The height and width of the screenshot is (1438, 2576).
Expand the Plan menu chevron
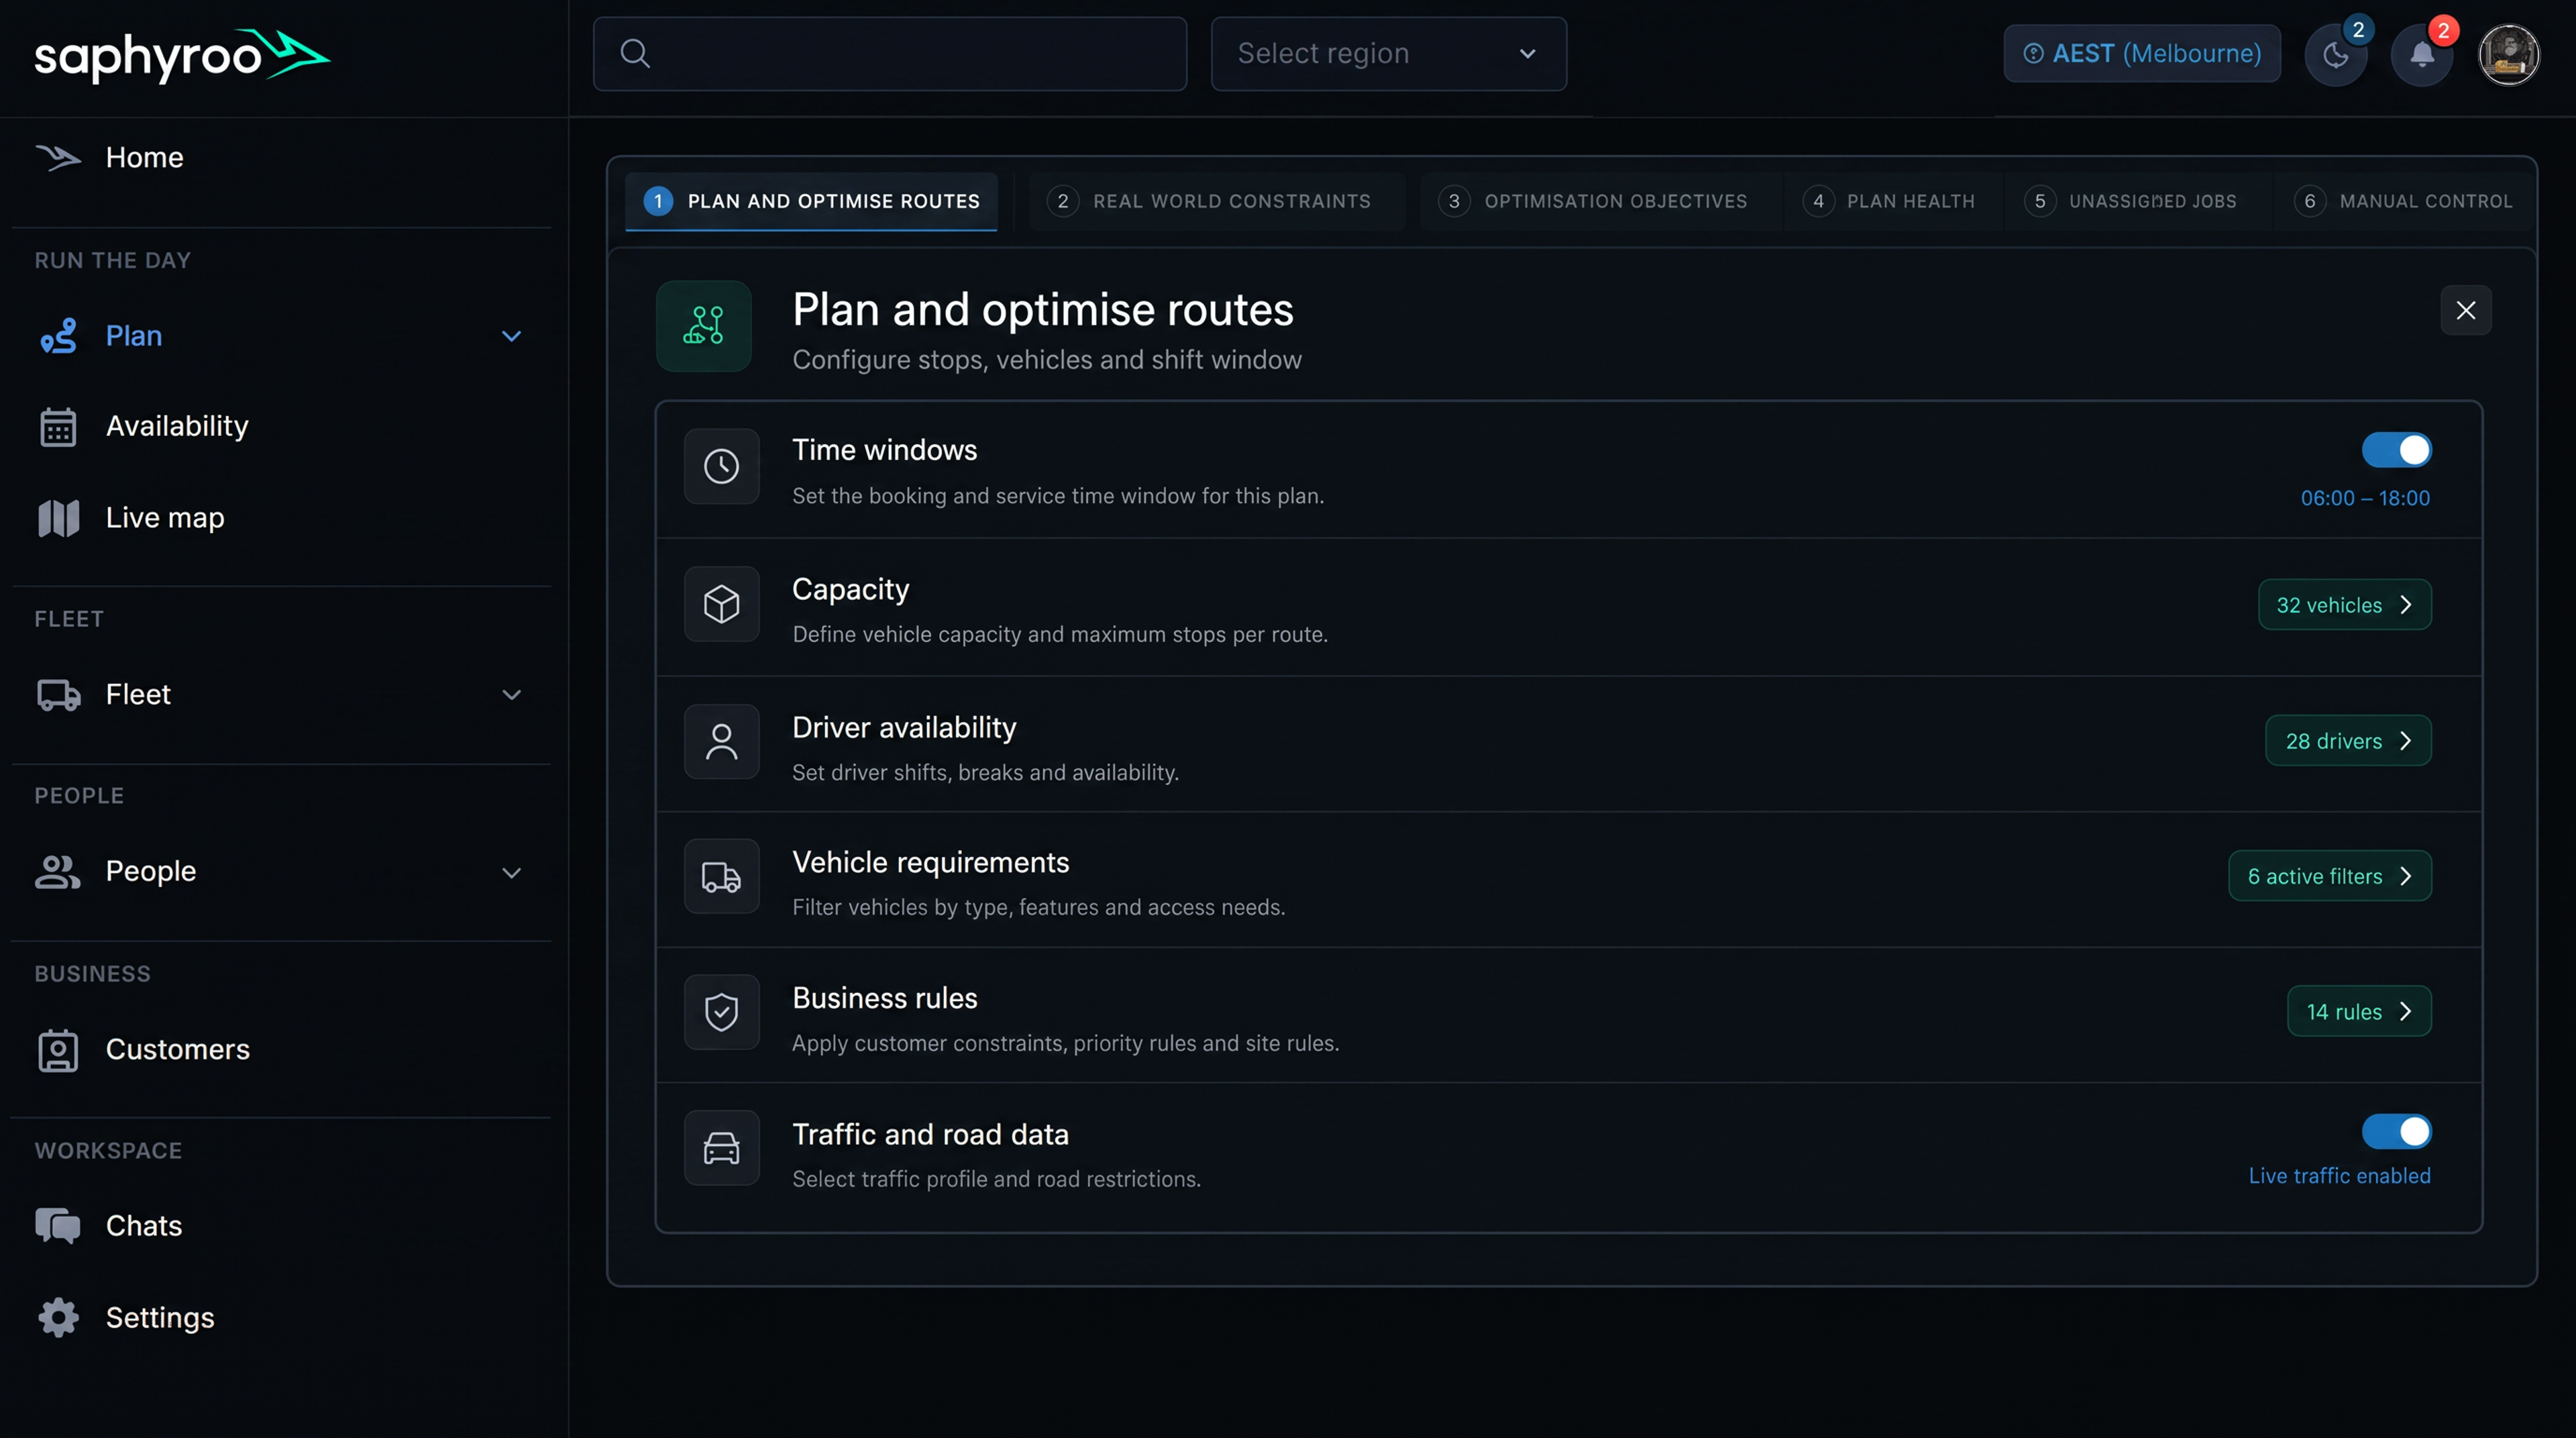[511, 336]
